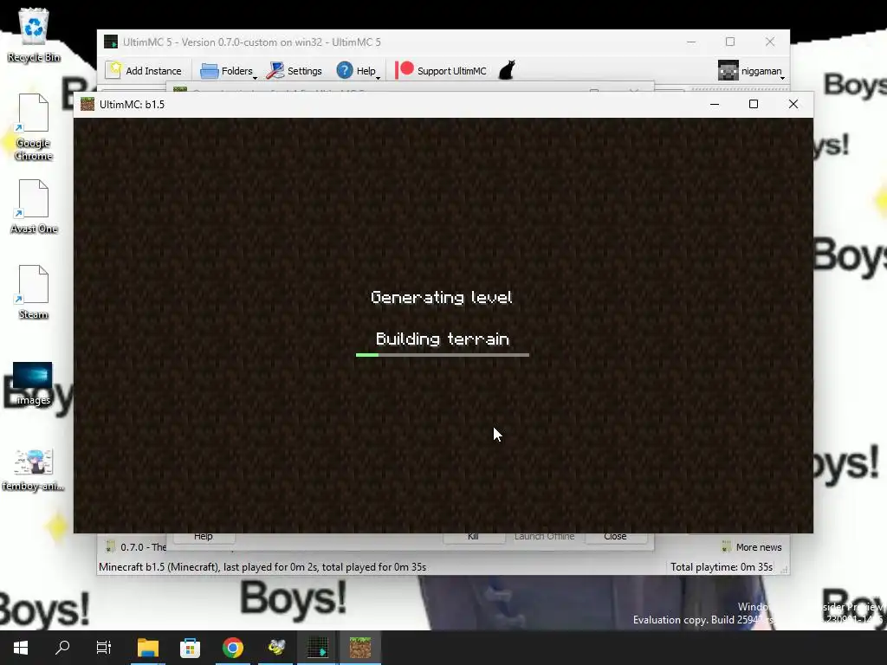887x665 pixels.
Task: Click the More news button
Action: click(x=752, y=547)
